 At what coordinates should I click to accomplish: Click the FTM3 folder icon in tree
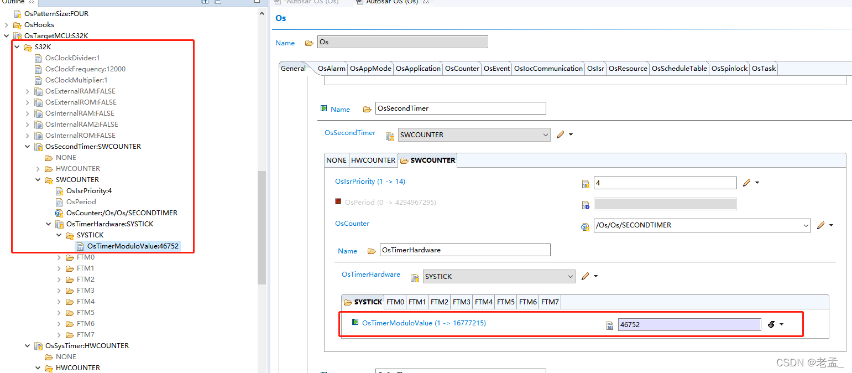click(x=70, y=291)
